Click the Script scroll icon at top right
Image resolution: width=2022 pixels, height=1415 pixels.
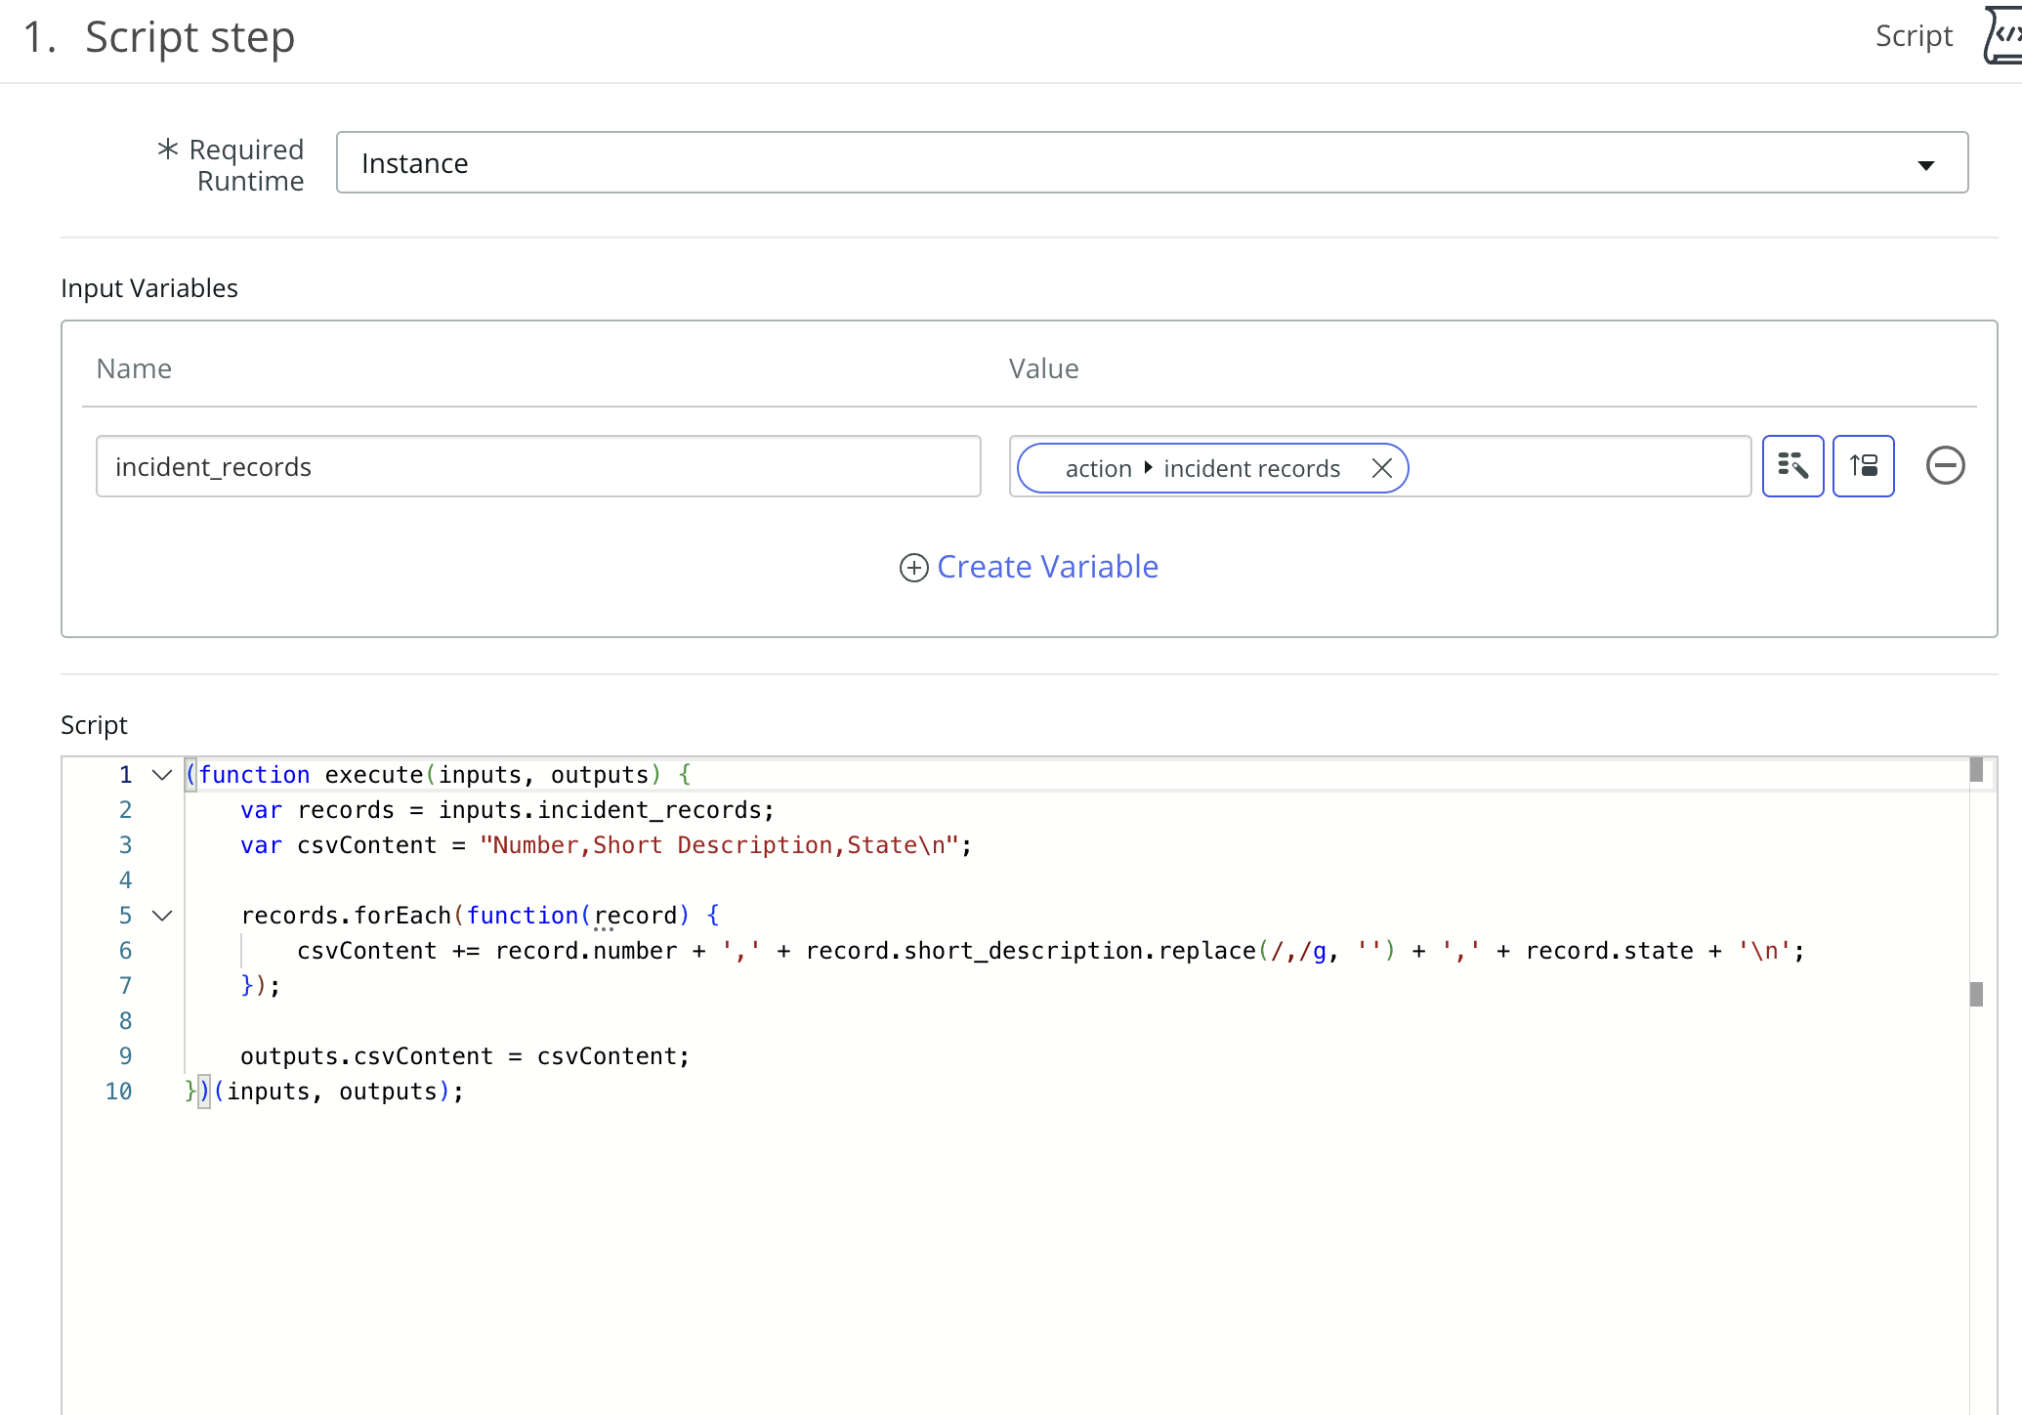(2002, 35)
